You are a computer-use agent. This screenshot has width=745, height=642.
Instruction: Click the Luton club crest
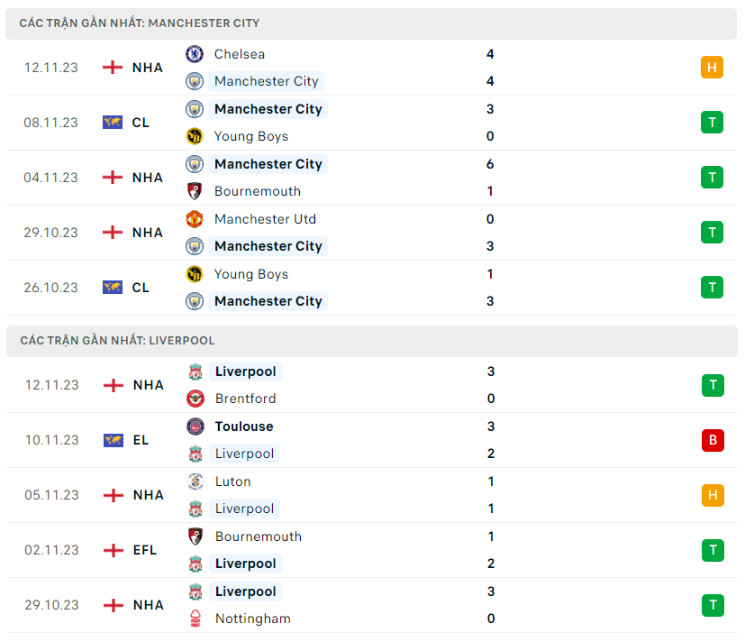click(195, 481)
